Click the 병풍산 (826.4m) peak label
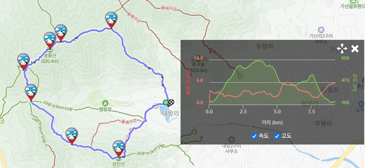This screenshot has height=168, width=365. 50,58
